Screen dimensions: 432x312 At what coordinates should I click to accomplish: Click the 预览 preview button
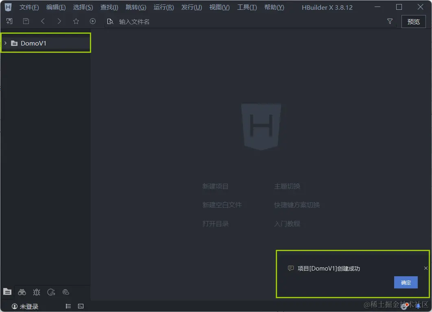(x=413, y=22)
